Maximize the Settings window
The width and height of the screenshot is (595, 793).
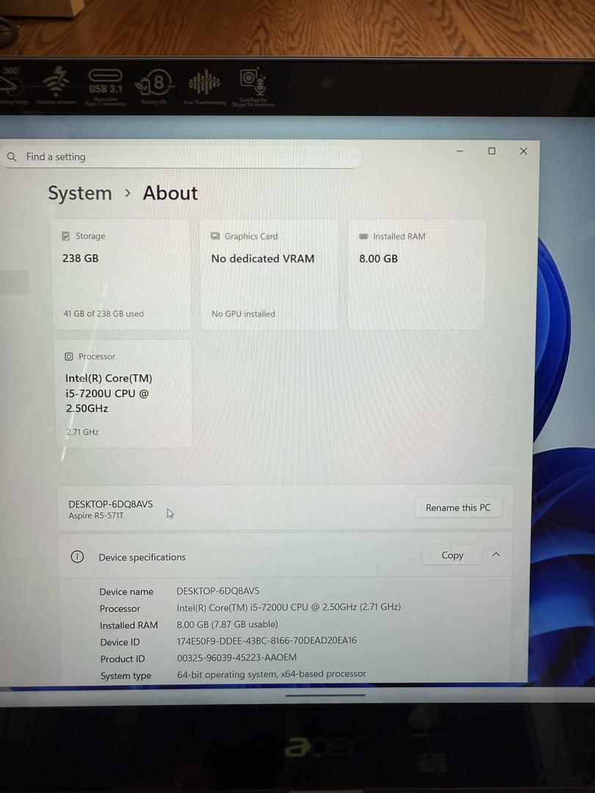[491, 151]
